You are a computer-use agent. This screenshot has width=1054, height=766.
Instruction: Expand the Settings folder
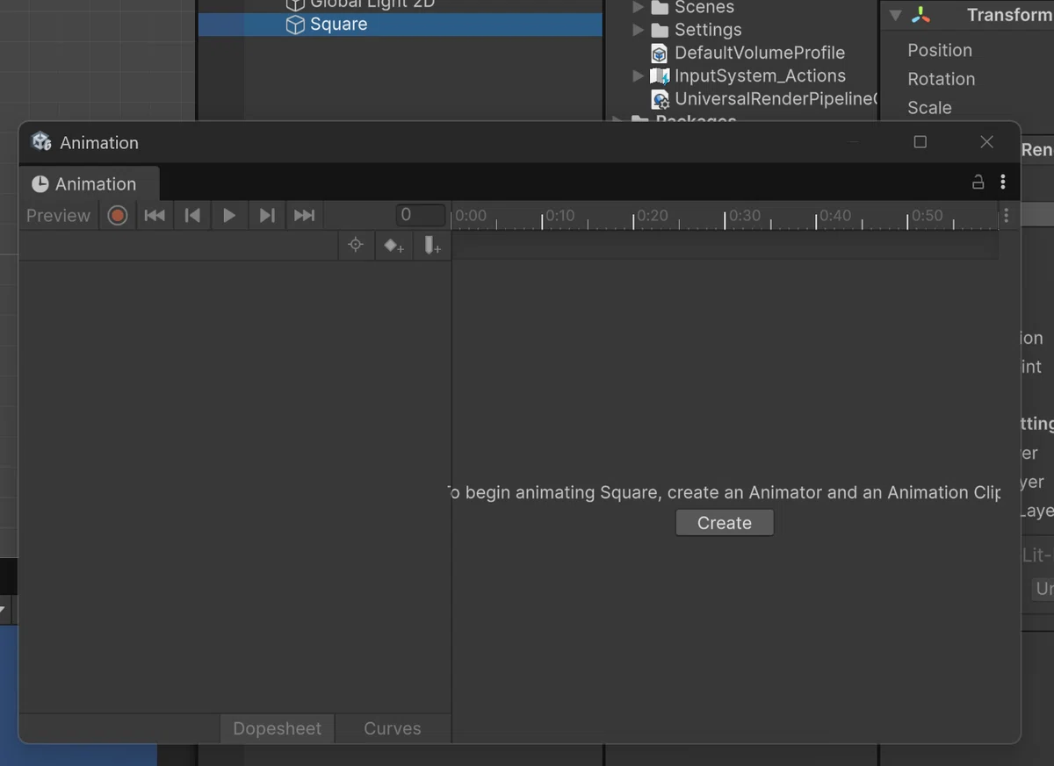click(639, 30)
